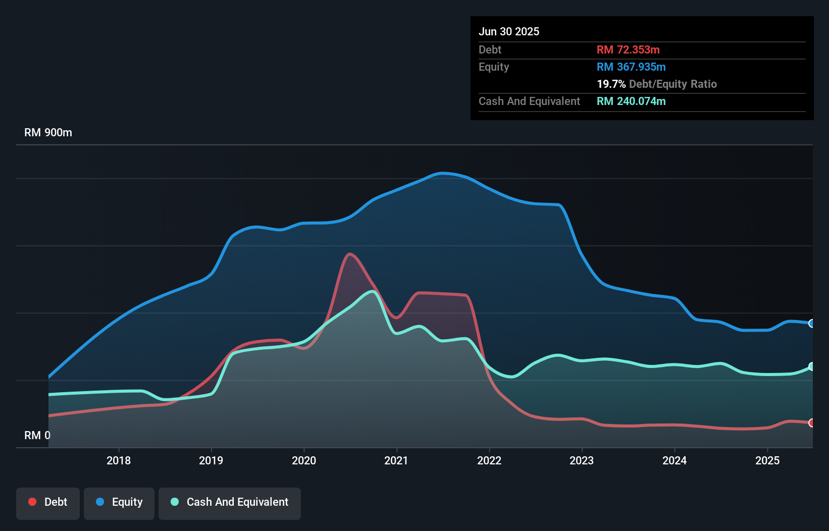Select the 2025 axis label
The width and height of the screenshot is (829, 531).
click(x=767, y=460)
